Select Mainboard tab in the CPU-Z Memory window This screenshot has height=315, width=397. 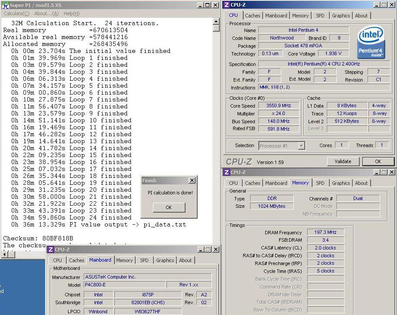(276, 183)
